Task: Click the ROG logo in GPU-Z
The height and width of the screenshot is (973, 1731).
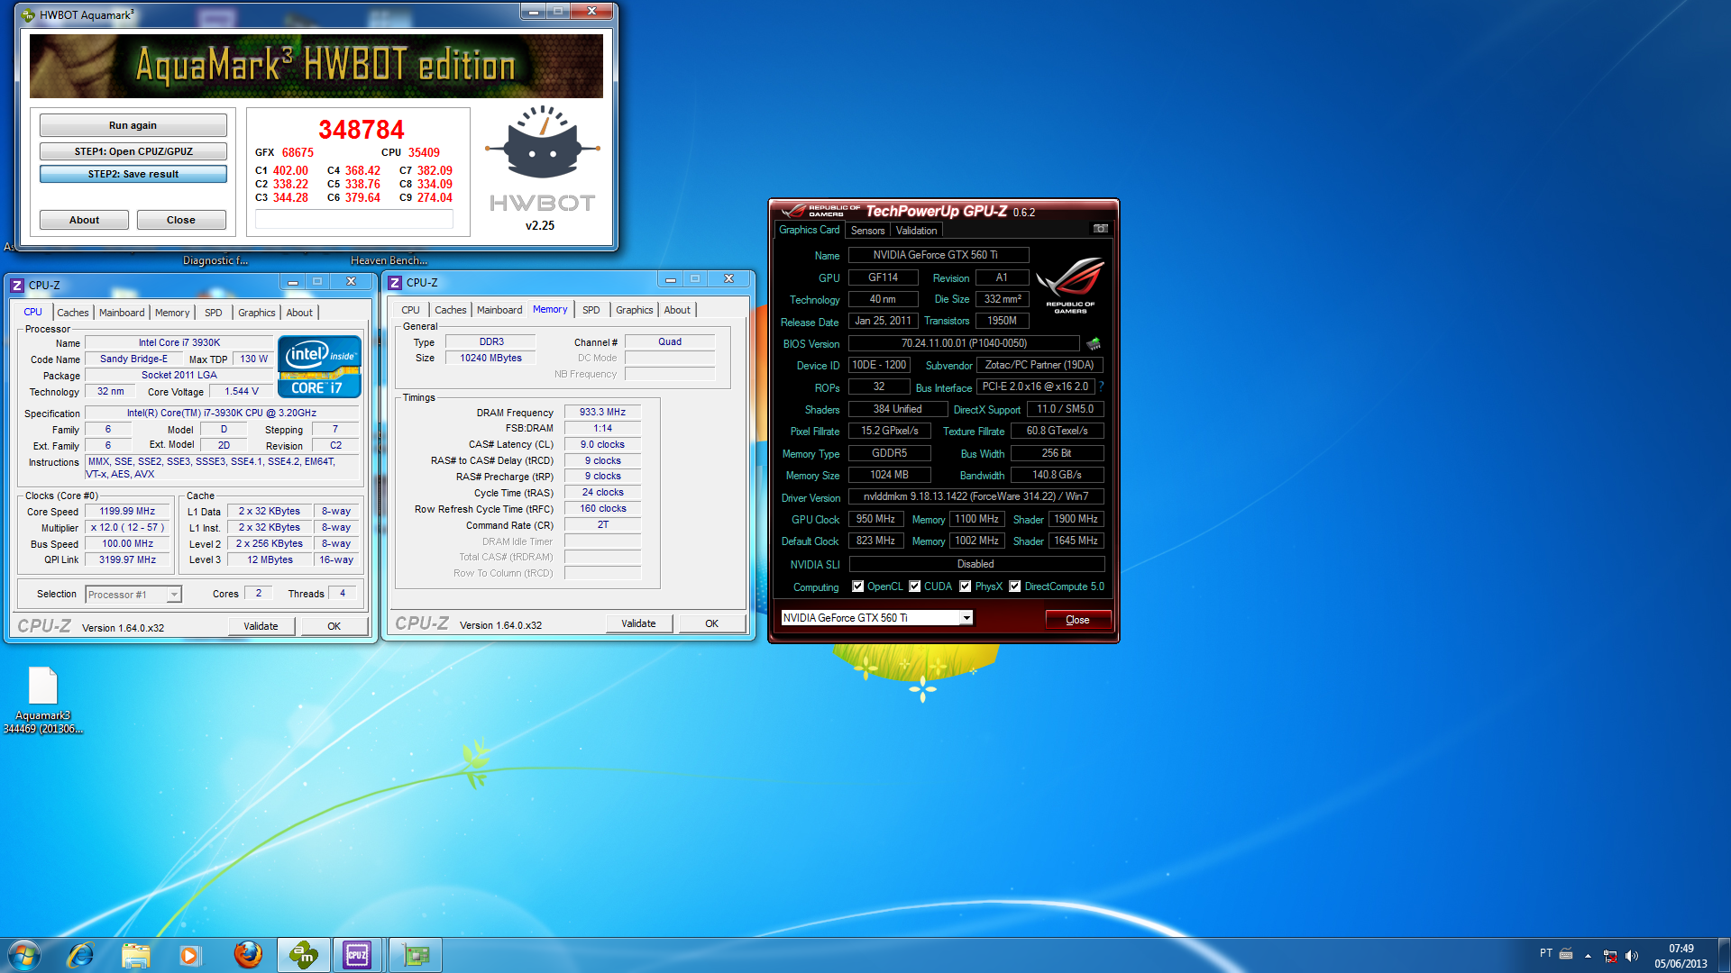Action: coord(1070,285)
